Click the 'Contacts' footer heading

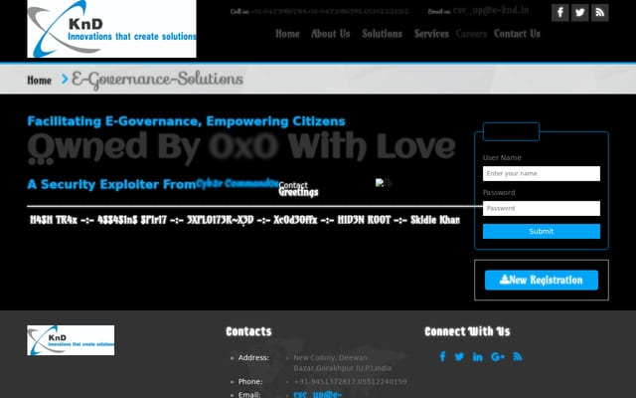coord(248,331)
